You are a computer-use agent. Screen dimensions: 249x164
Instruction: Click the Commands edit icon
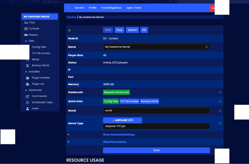[x=27, y=96]
